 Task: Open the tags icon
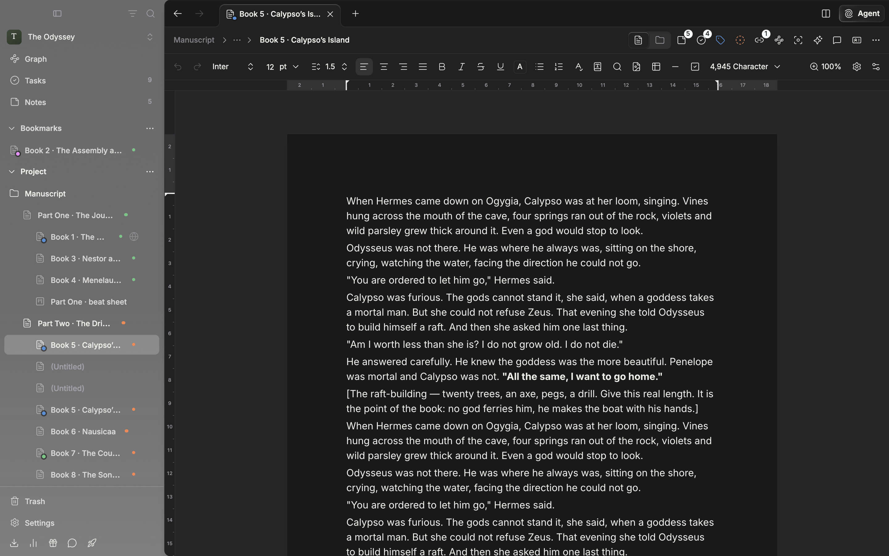coord(720,40)
